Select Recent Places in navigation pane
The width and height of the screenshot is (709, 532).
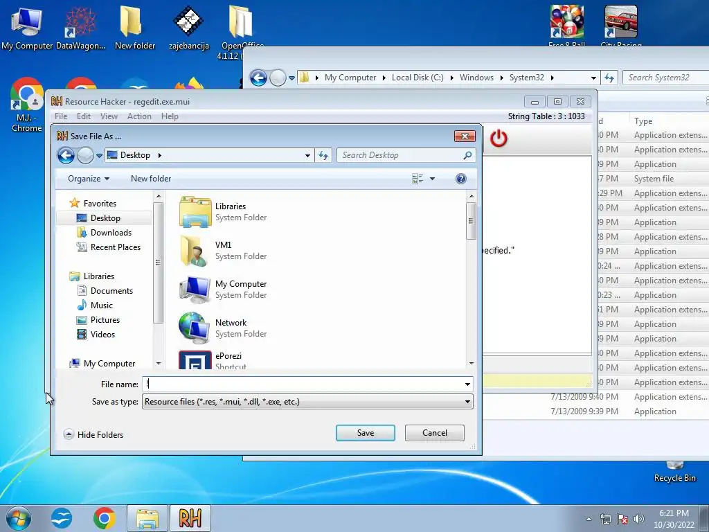click(x=116, y=247)
